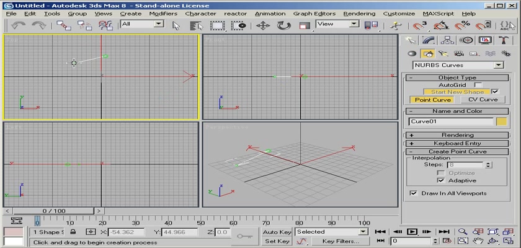Screen dimensions: 521x248
Task: Click the Unlink Selection icon
Action: [x=84, y=25]
